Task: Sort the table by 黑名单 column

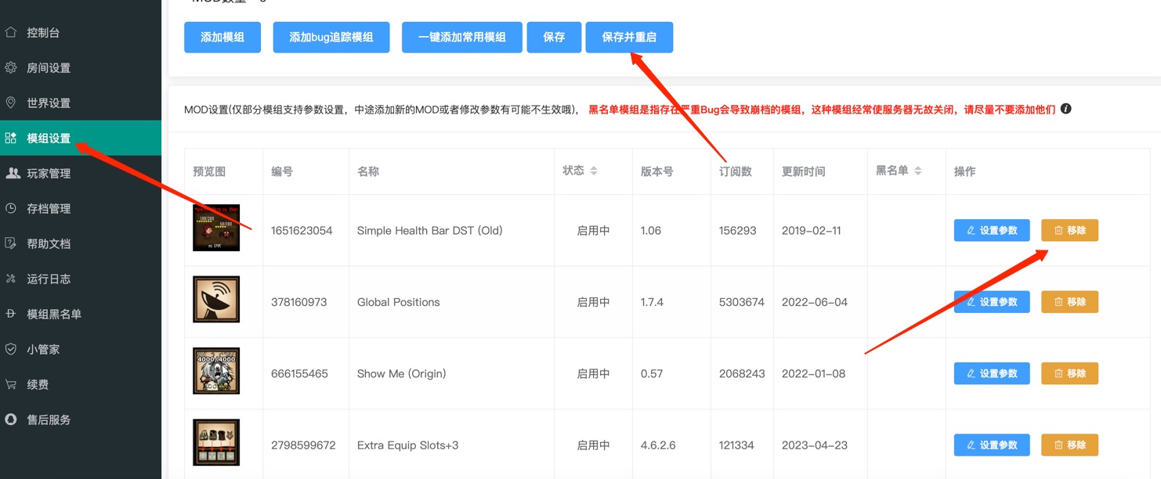Action: 917,171
